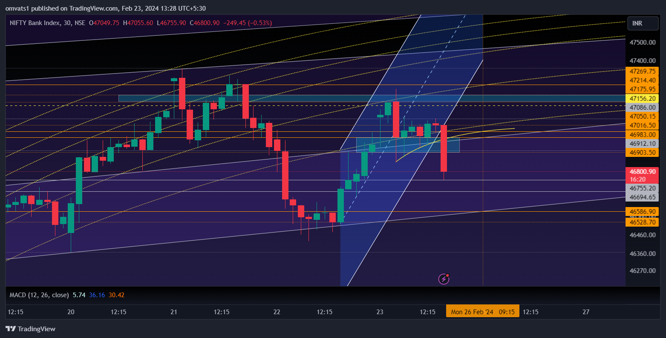Select the gray 47086.00 price label

coord(642,108)
